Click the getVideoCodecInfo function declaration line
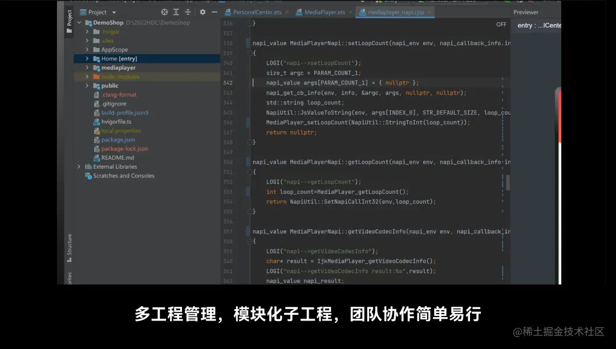This screenshot has width=616, height=349. pyautogui.click(x=382, y=232)
